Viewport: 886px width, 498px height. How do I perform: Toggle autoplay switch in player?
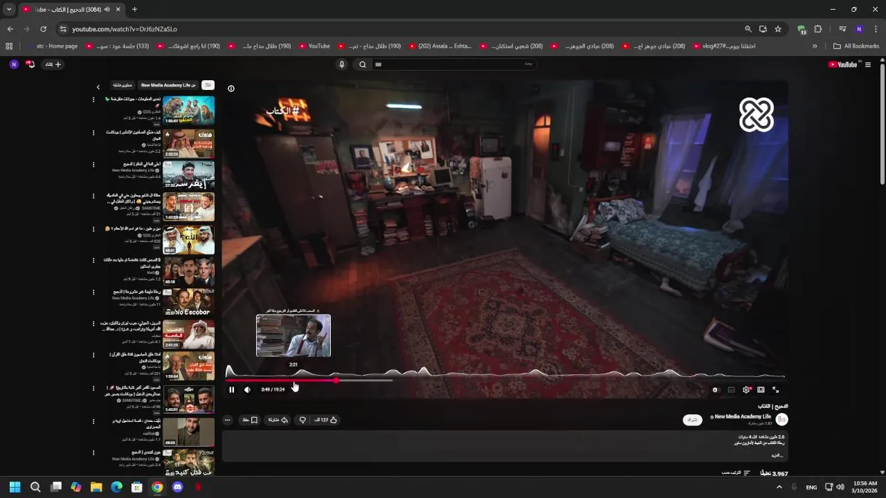coord(716,389)
